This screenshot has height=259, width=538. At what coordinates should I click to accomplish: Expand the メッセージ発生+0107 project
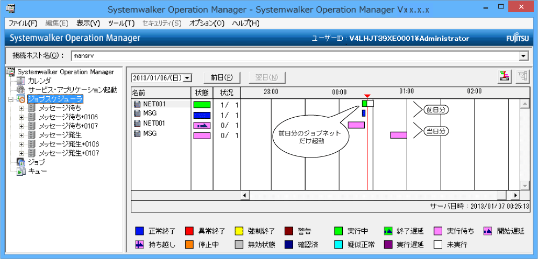[21, 153]
